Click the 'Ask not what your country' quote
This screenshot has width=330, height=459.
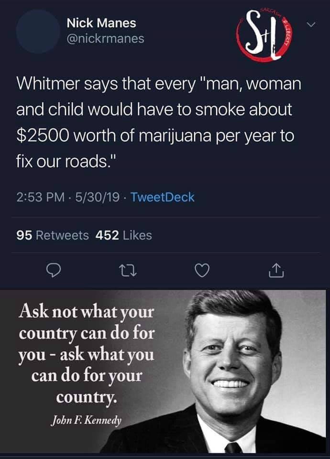coord(87,354)
